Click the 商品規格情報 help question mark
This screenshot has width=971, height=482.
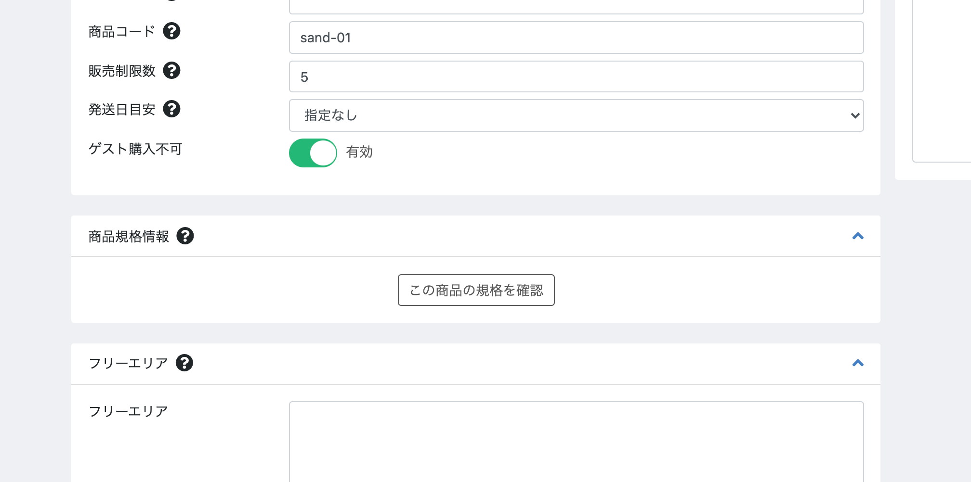point(185,236)
